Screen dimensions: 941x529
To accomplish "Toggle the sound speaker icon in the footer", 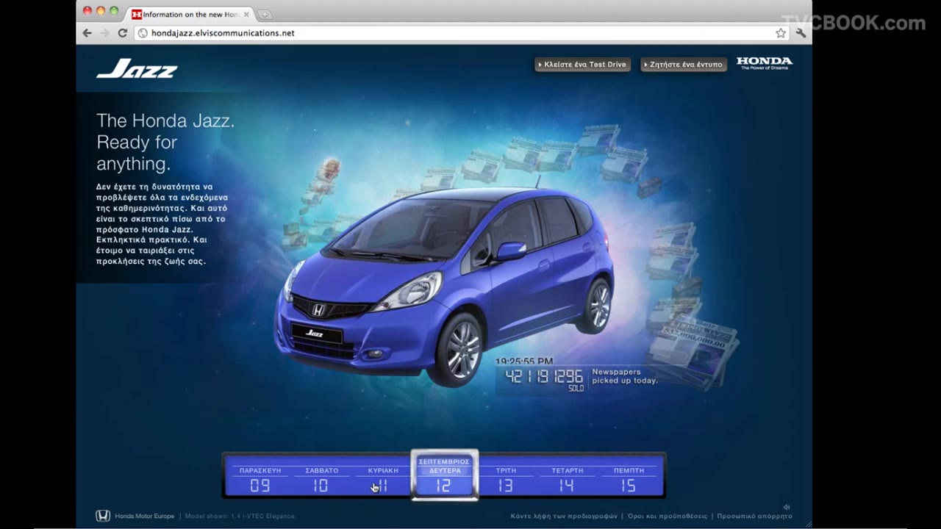I will (786, 507).
